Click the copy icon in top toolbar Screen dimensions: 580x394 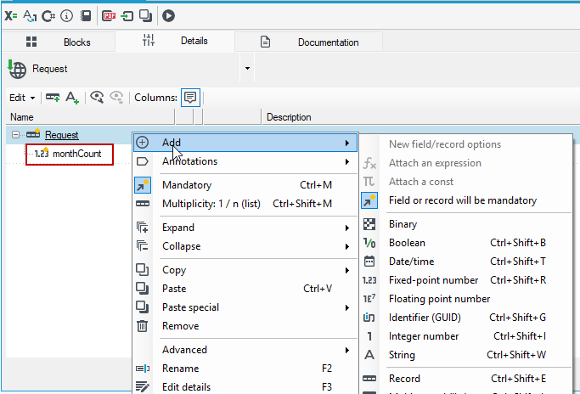coord(146,16)
